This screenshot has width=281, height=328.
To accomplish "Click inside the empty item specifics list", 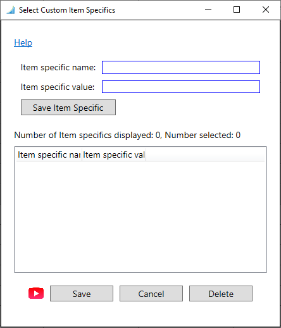I will [140, 217].
